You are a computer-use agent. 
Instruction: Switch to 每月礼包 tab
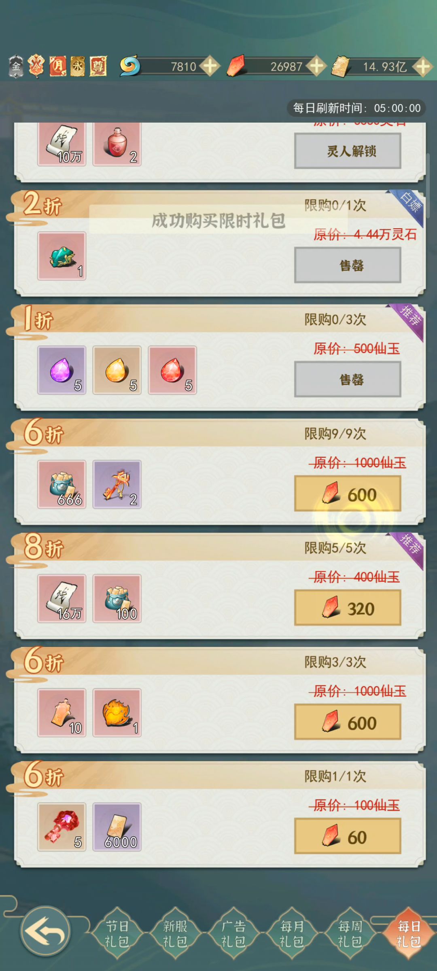[x=292, y=933]
